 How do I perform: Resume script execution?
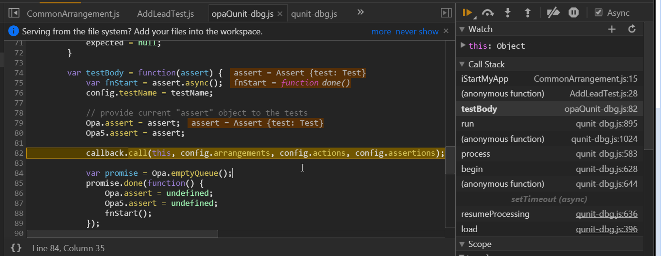click(468, 13)
